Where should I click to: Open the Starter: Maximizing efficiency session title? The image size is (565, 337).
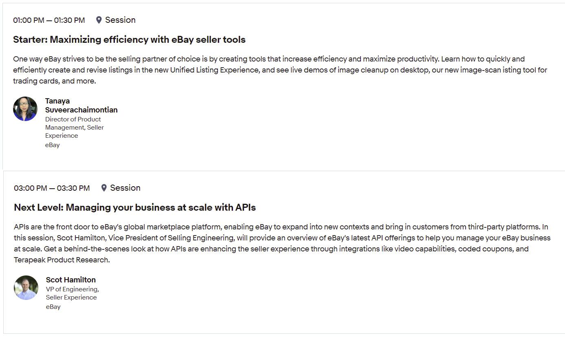tap(129, 40)
